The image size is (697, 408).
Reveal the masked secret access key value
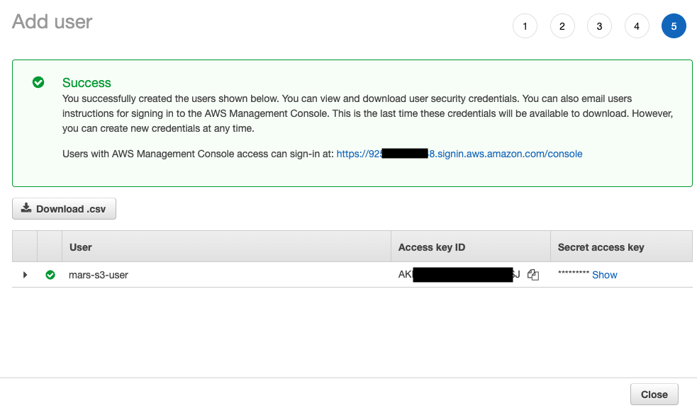(604, 275)
